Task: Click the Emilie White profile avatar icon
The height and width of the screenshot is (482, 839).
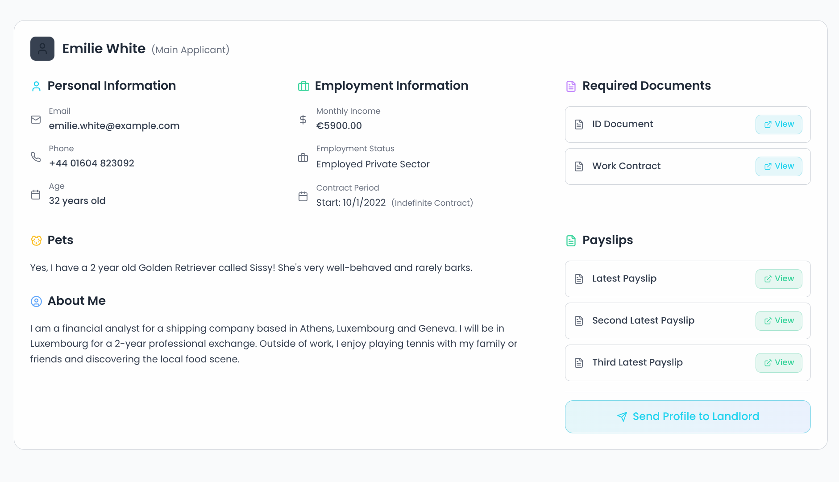Action: pyautogui.click(x=42, y=48)
